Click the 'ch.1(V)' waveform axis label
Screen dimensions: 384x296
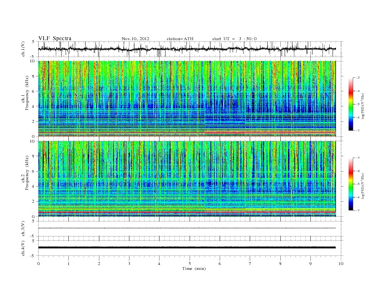point(23,49)
